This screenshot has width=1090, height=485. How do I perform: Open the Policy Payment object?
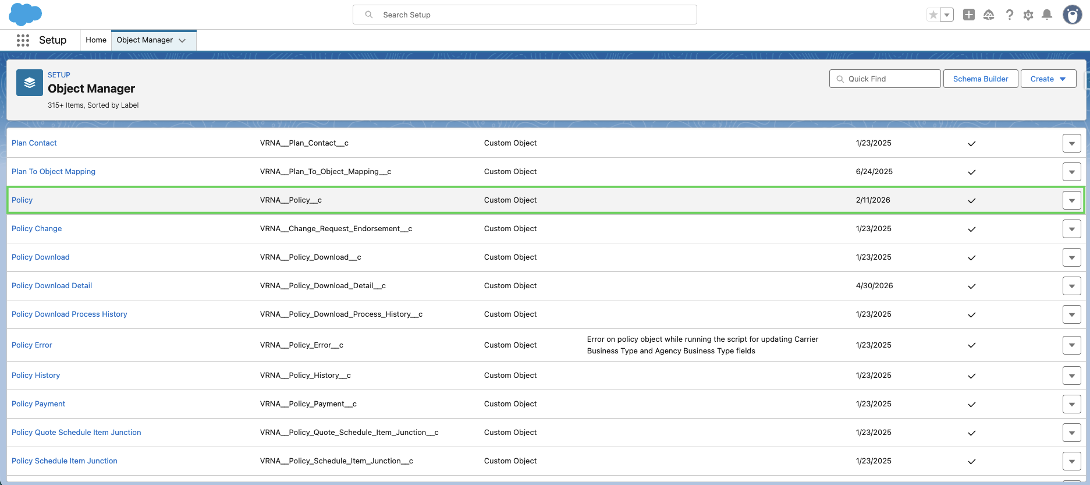click(38, 404)
